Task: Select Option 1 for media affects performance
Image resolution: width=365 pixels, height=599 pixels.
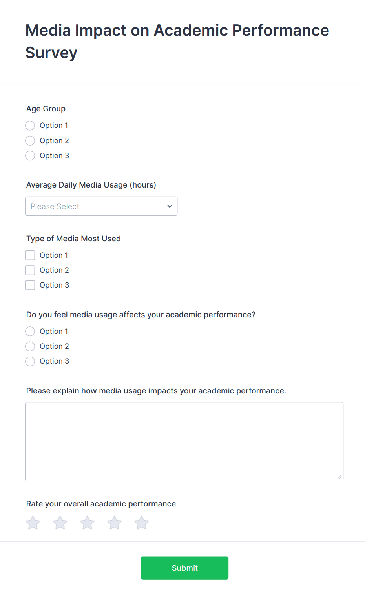Action: tap(30, 331)
